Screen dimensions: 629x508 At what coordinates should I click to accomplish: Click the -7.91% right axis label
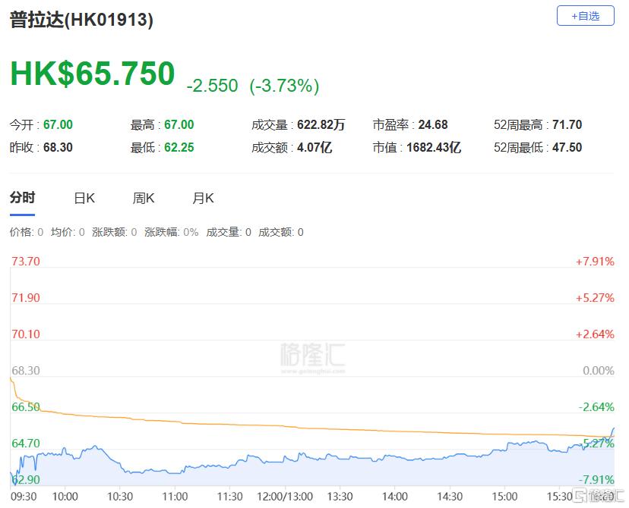tap(596, 480)
